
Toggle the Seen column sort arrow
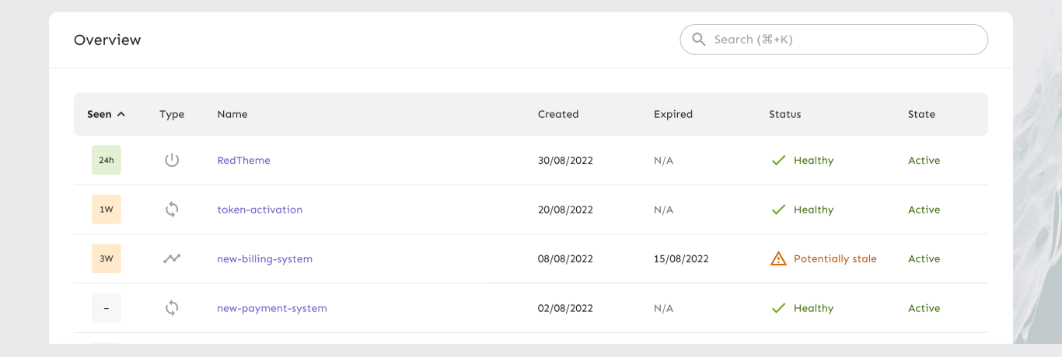click(x=121, y=114)
